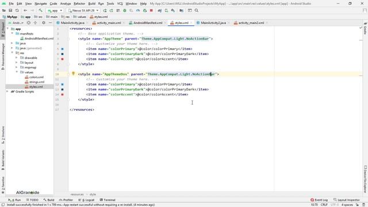Expand the java (generated) folder

pyautogui.click(x=12, y=48)
